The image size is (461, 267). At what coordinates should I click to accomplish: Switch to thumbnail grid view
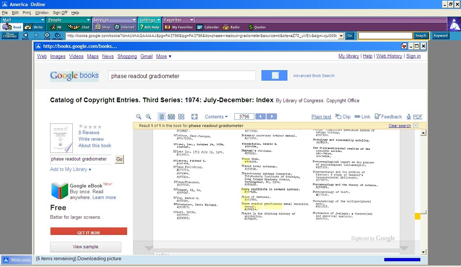coord(181,117)
